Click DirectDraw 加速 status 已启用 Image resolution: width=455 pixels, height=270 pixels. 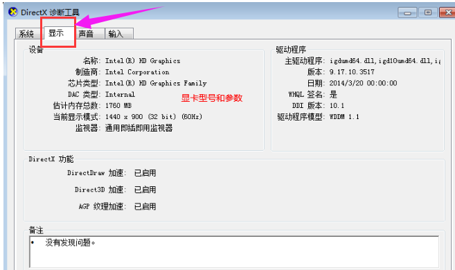tap(145, 173)
